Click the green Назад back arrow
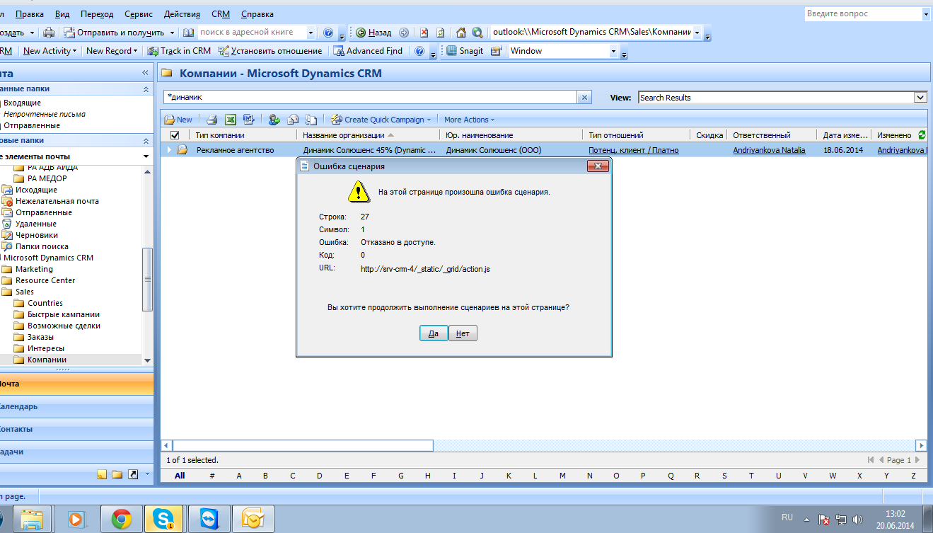The width and height of the screenshot is (933, 533). (x=374, y=33)
